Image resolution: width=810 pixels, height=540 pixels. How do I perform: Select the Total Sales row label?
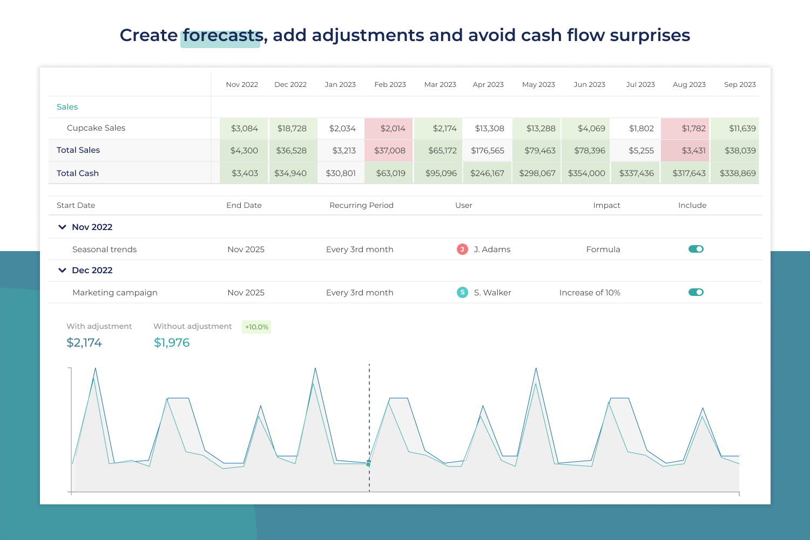[x=78, y=150]
